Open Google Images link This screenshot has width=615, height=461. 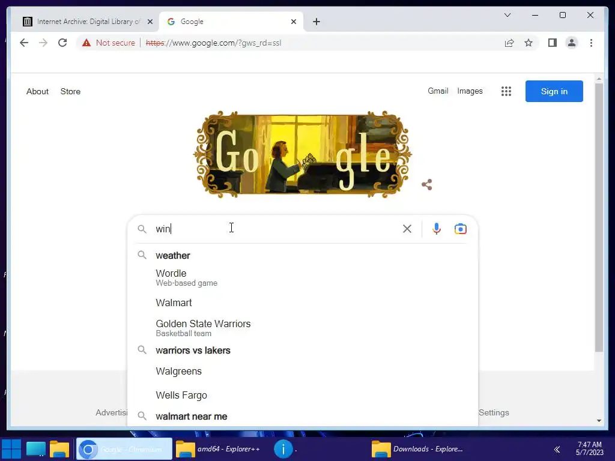coord(470,91)
